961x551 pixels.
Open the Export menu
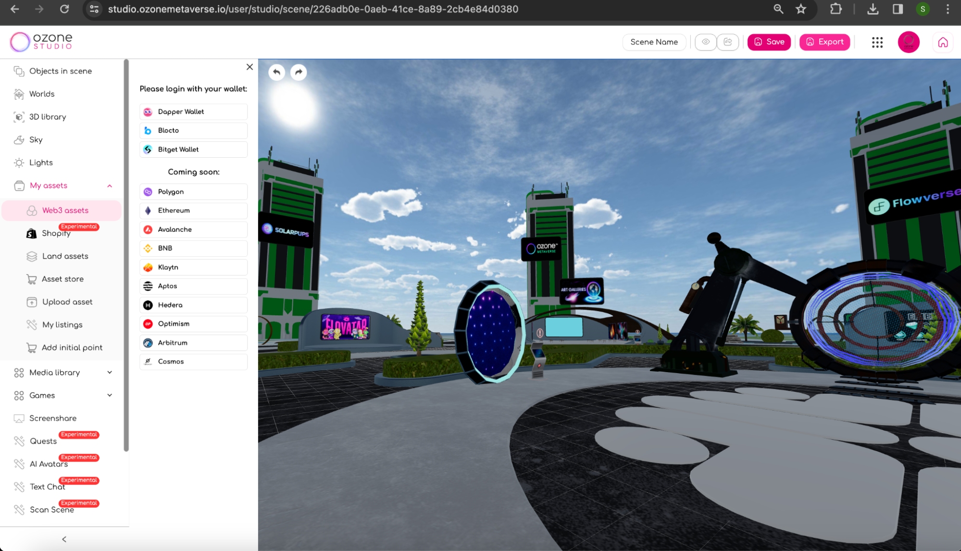coord(824,41)
